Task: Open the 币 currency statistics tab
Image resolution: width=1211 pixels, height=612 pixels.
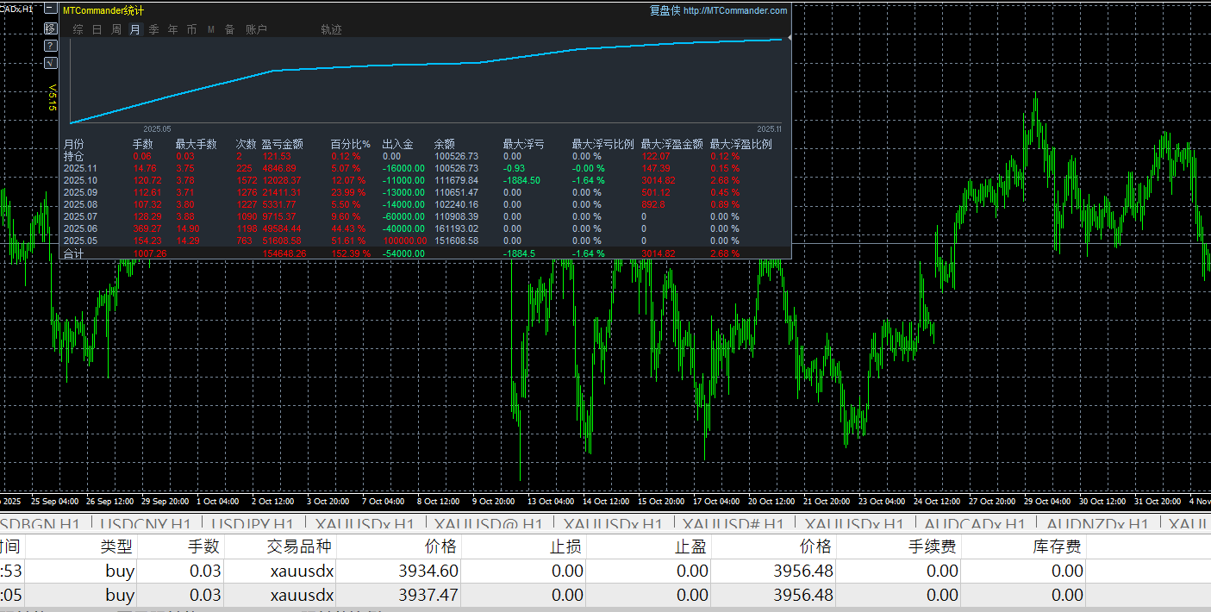Action: click(191, 29)
